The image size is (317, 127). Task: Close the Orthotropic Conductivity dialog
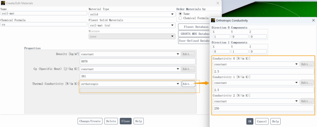(313, 20)
